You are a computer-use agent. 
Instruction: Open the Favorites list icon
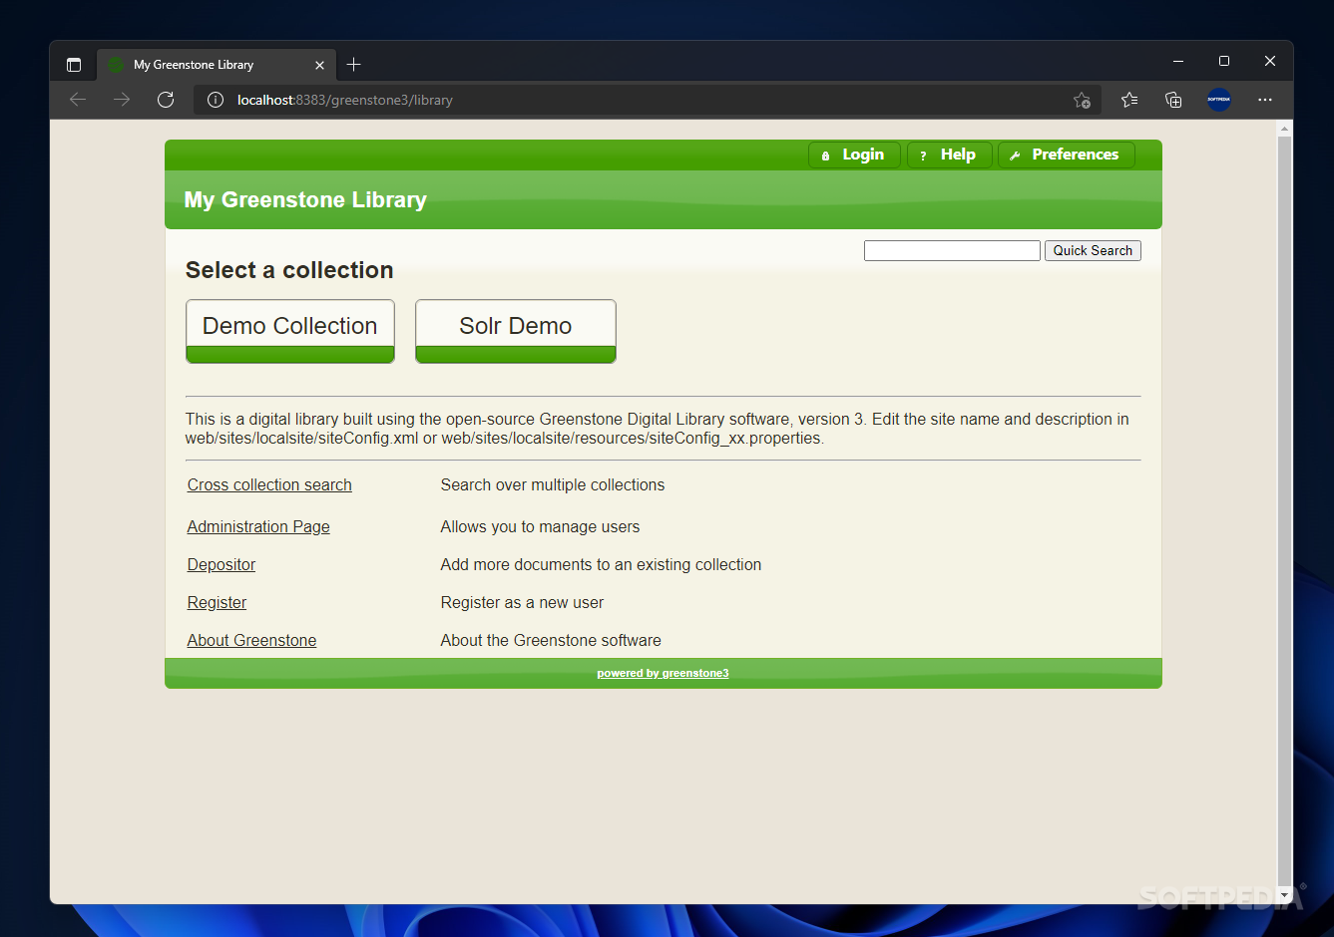point(1129,100)
